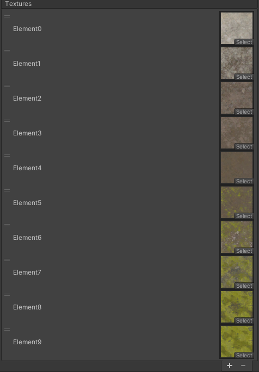
Task: Select the Element6 list row label
Action: pos(27,238)
